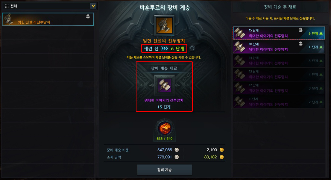331x180 pixels.
Task: Select the dimmed 14 단계 material row
Action: click(x=279, y=60)
